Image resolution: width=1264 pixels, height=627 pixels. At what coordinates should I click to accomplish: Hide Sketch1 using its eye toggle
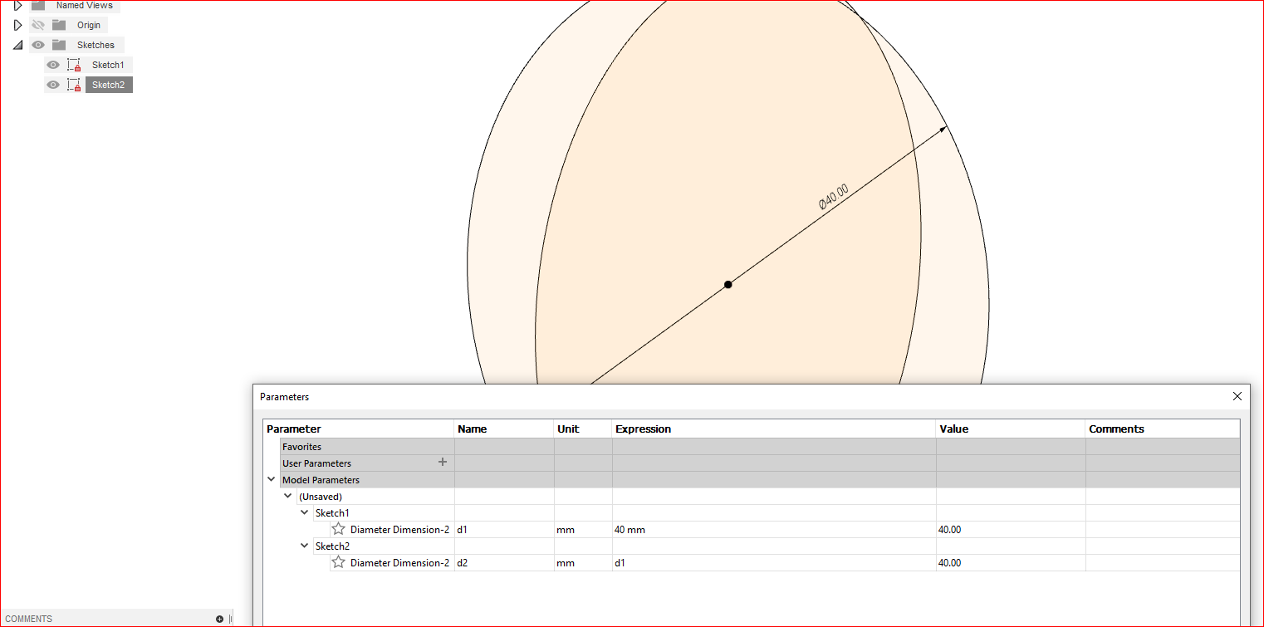coord(52,64)
